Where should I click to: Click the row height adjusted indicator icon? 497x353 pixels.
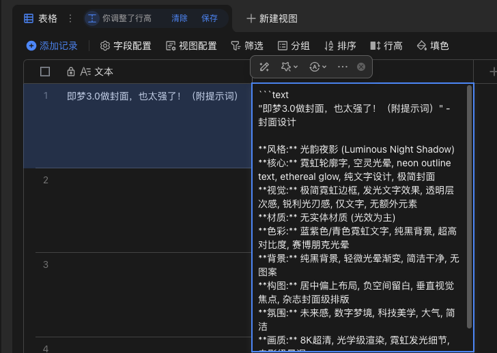point(92,18)
